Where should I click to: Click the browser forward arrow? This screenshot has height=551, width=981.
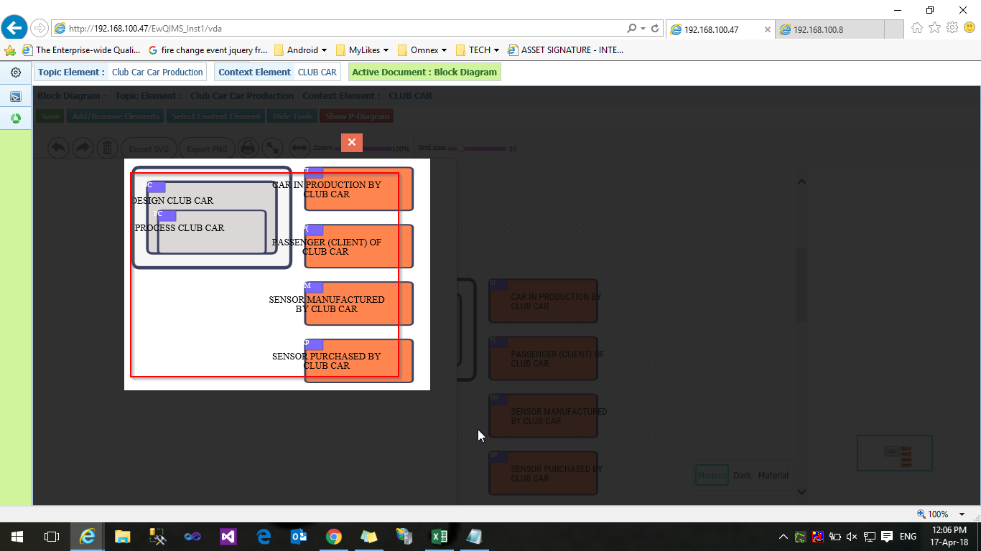click(x=39, y=29)
